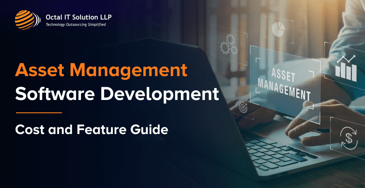Viewport: 365px width, 188px height.
Task: Click the "Software Development" heading
Action: coord(117,94)
